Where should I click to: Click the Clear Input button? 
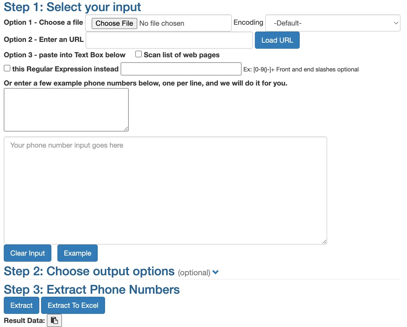pyautogui.click(x=27, y=253)
